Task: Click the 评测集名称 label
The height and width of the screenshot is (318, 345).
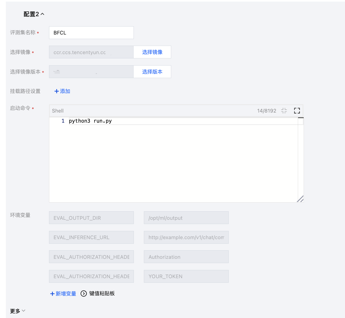Action: click(x=23, y=32)
